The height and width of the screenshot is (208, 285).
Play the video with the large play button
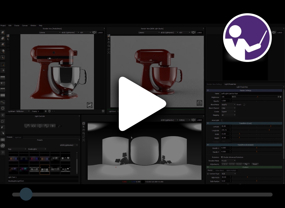click(142, 104)
